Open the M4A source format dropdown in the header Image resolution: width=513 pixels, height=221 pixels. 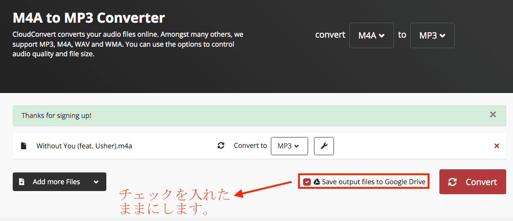(372, 35)
